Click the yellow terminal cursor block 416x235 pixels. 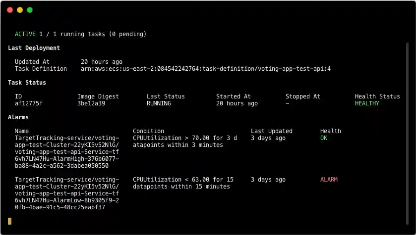(9, 221)
